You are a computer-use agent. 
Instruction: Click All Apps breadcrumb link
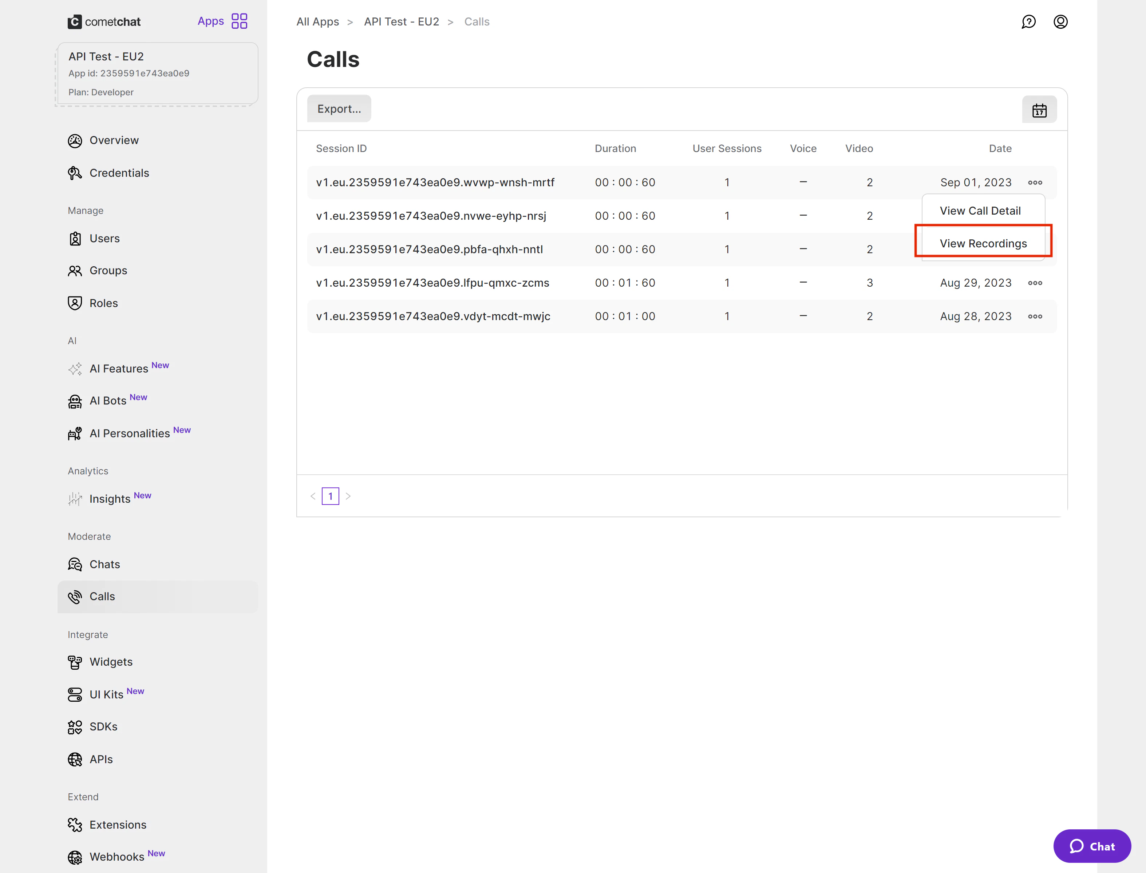click(x=317, y=22)
